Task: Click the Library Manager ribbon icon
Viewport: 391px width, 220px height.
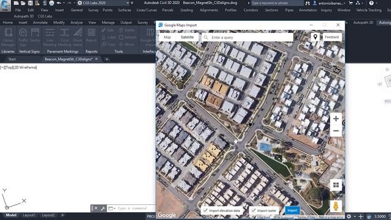Action: 8,37
